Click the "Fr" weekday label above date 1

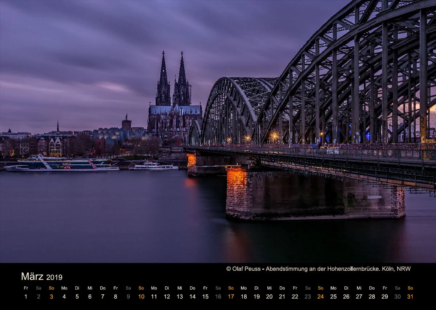coord(26,288)
